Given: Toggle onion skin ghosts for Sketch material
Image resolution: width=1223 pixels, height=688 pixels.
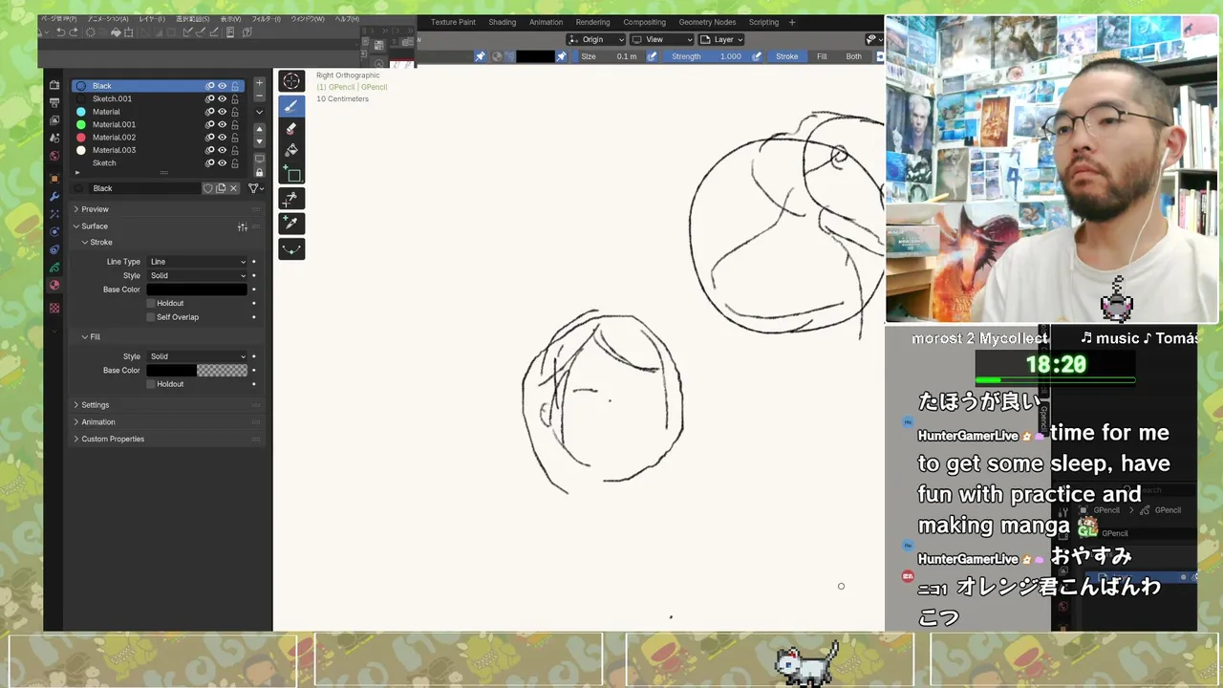Looking at the screenshot, I should pyautogui.click(x=210, y=163).
